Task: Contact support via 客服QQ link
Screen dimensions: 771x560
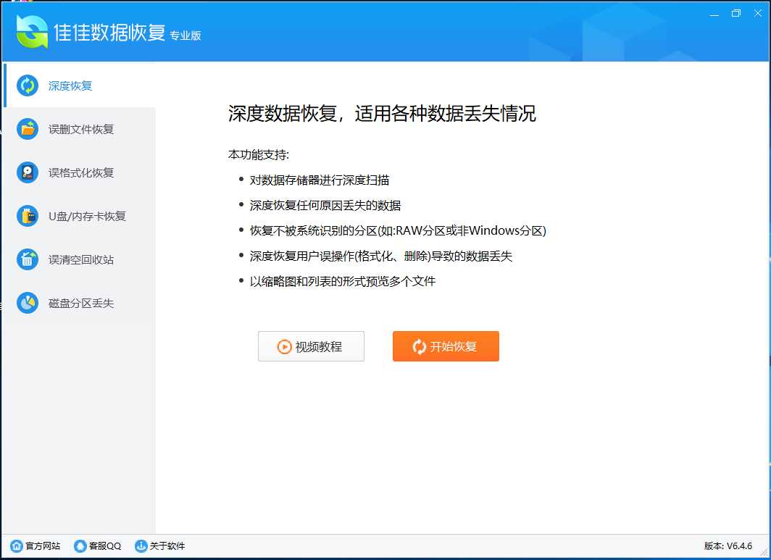Action: (97, 546)
